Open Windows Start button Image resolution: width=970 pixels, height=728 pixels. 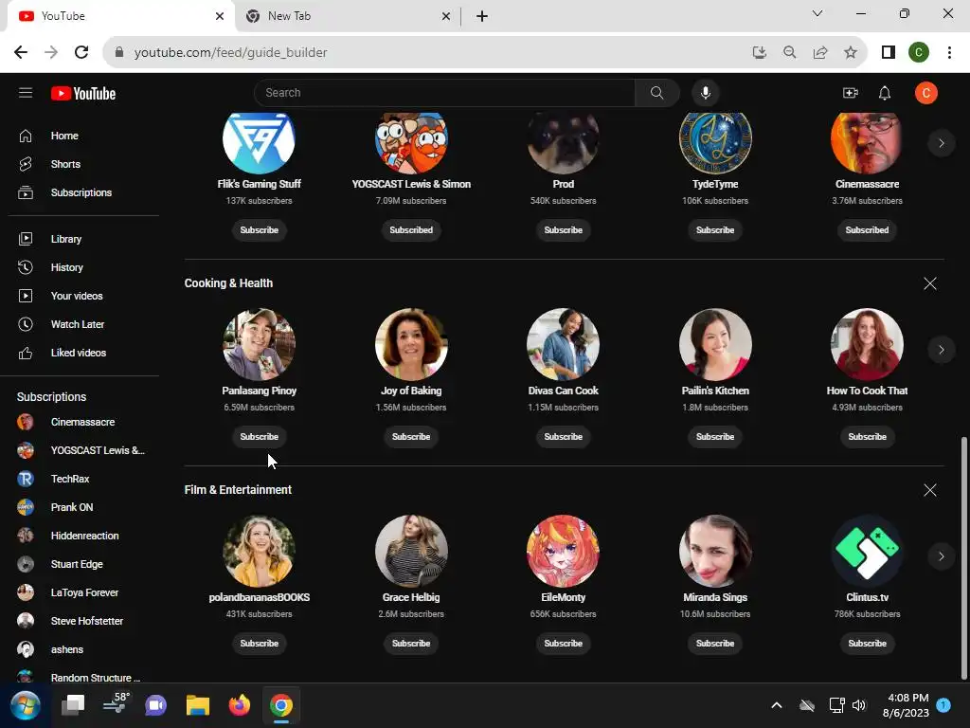26,705
